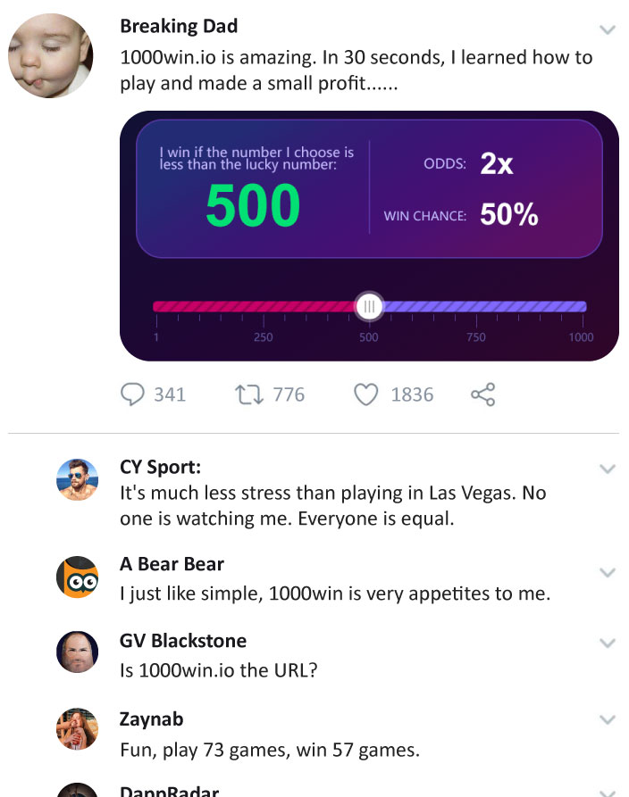Open the 1000win game preview image

(x=370, y=236)
